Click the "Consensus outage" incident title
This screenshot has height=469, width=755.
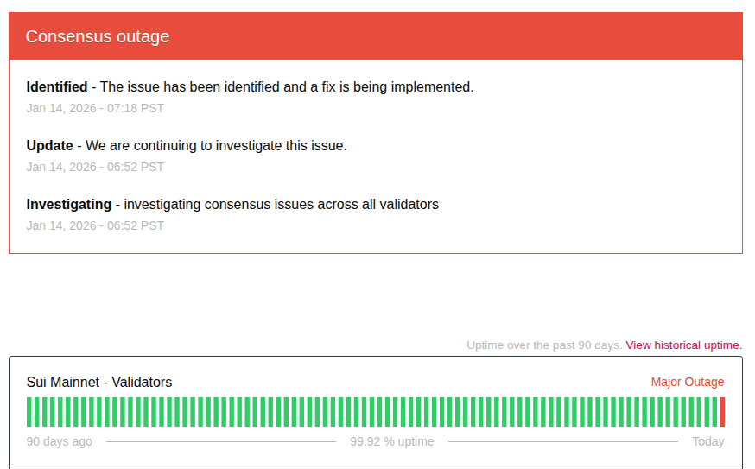click(98, 36)
